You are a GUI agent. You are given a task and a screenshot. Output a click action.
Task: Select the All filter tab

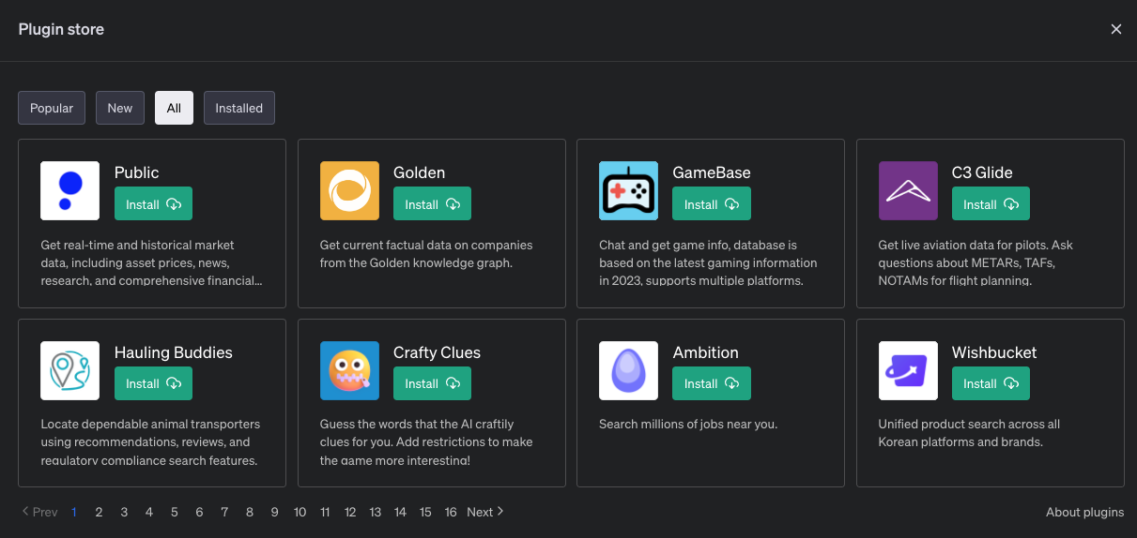pos(174,108)
